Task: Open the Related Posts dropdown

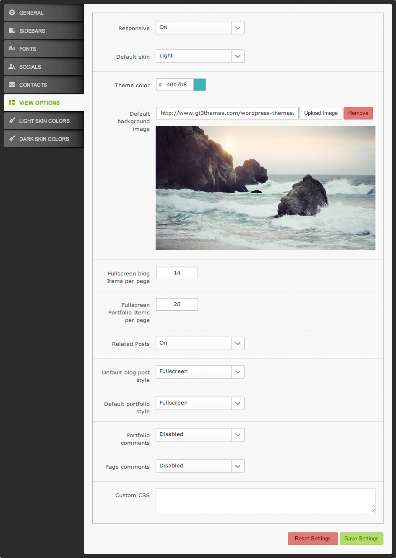Action: coord(200,343)
